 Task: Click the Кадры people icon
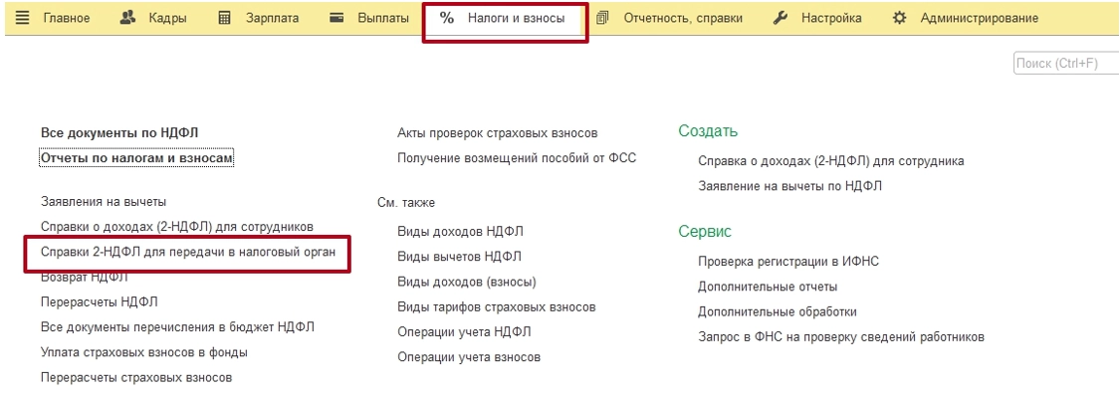point(127,18)
